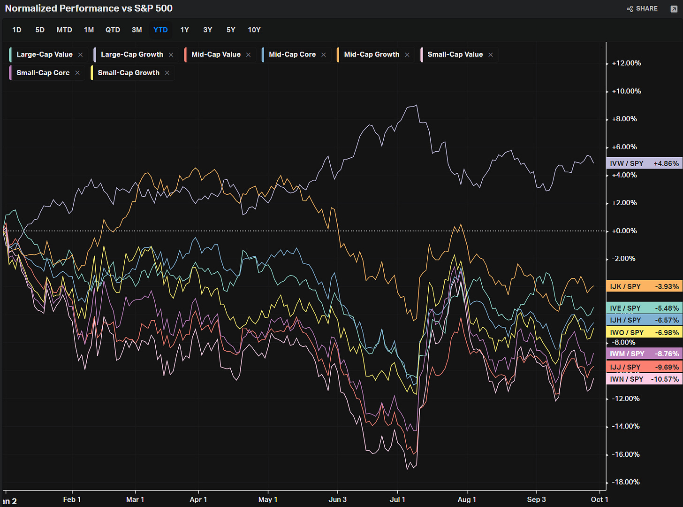Click the Mid-Cap Growth legend label
Image resolution: width=683 pixels, height=507 pixels.
[372, 54]
